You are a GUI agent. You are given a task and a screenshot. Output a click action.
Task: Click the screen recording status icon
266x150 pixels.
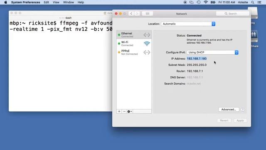185,2
